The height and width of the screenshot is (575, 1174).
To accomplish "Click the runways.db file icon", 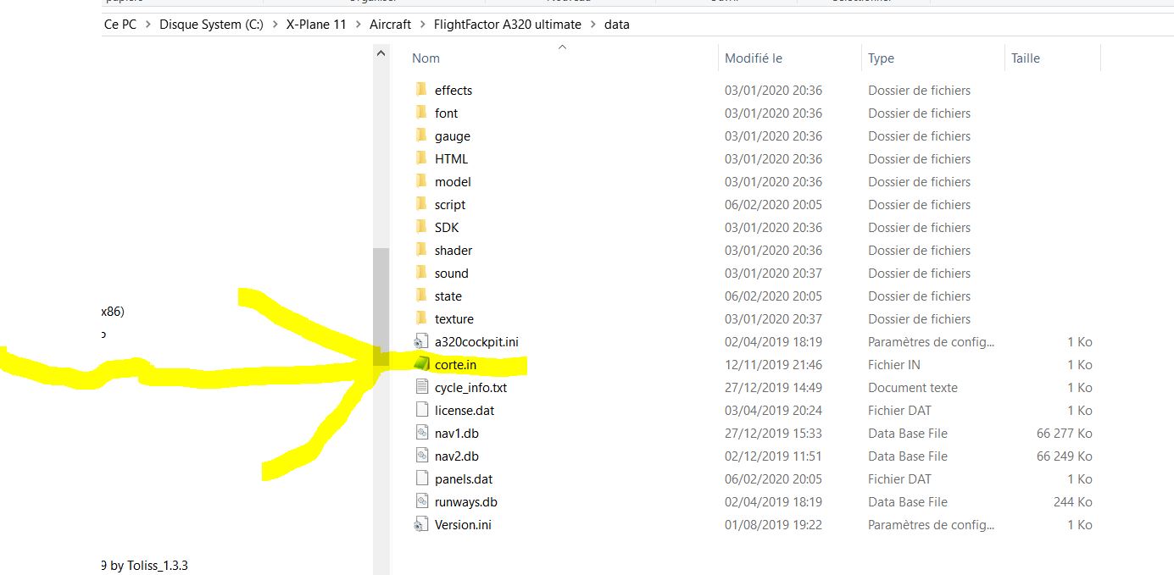I will pyautogui.click(x=422, y=501).
